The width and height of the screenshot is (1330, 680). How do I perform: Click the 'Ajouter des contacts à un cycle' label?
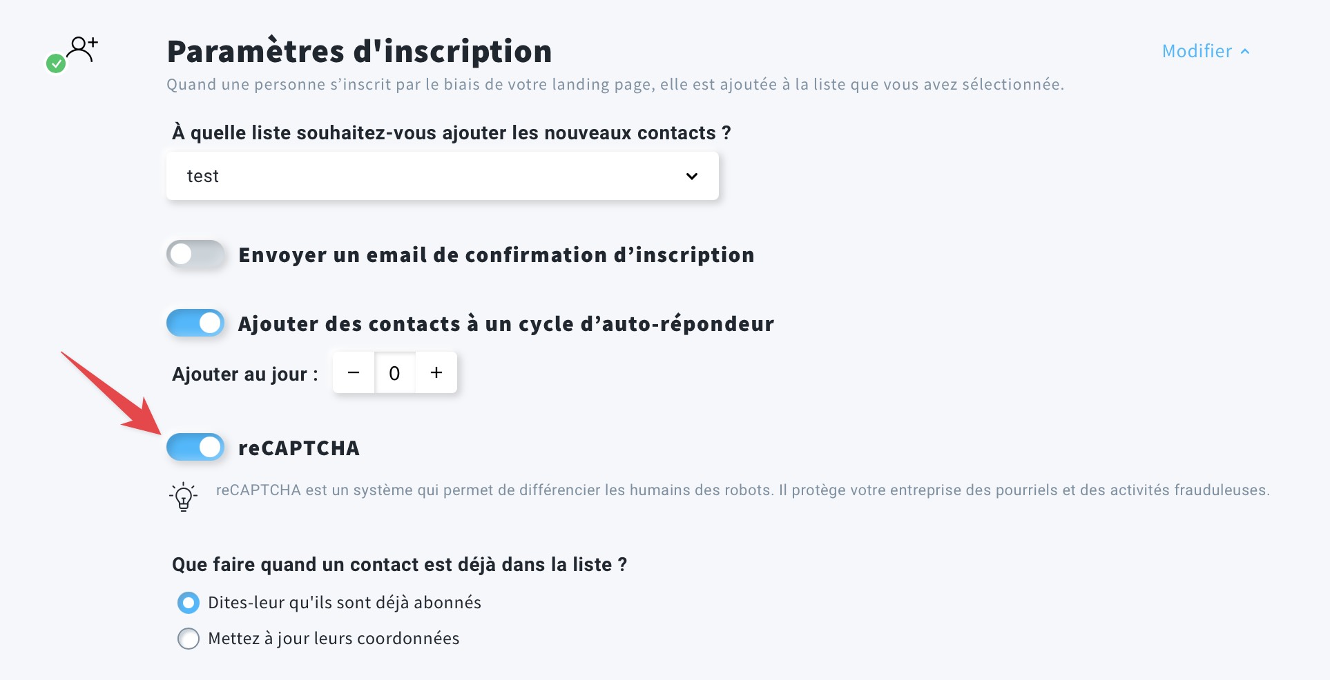point(505,324)
